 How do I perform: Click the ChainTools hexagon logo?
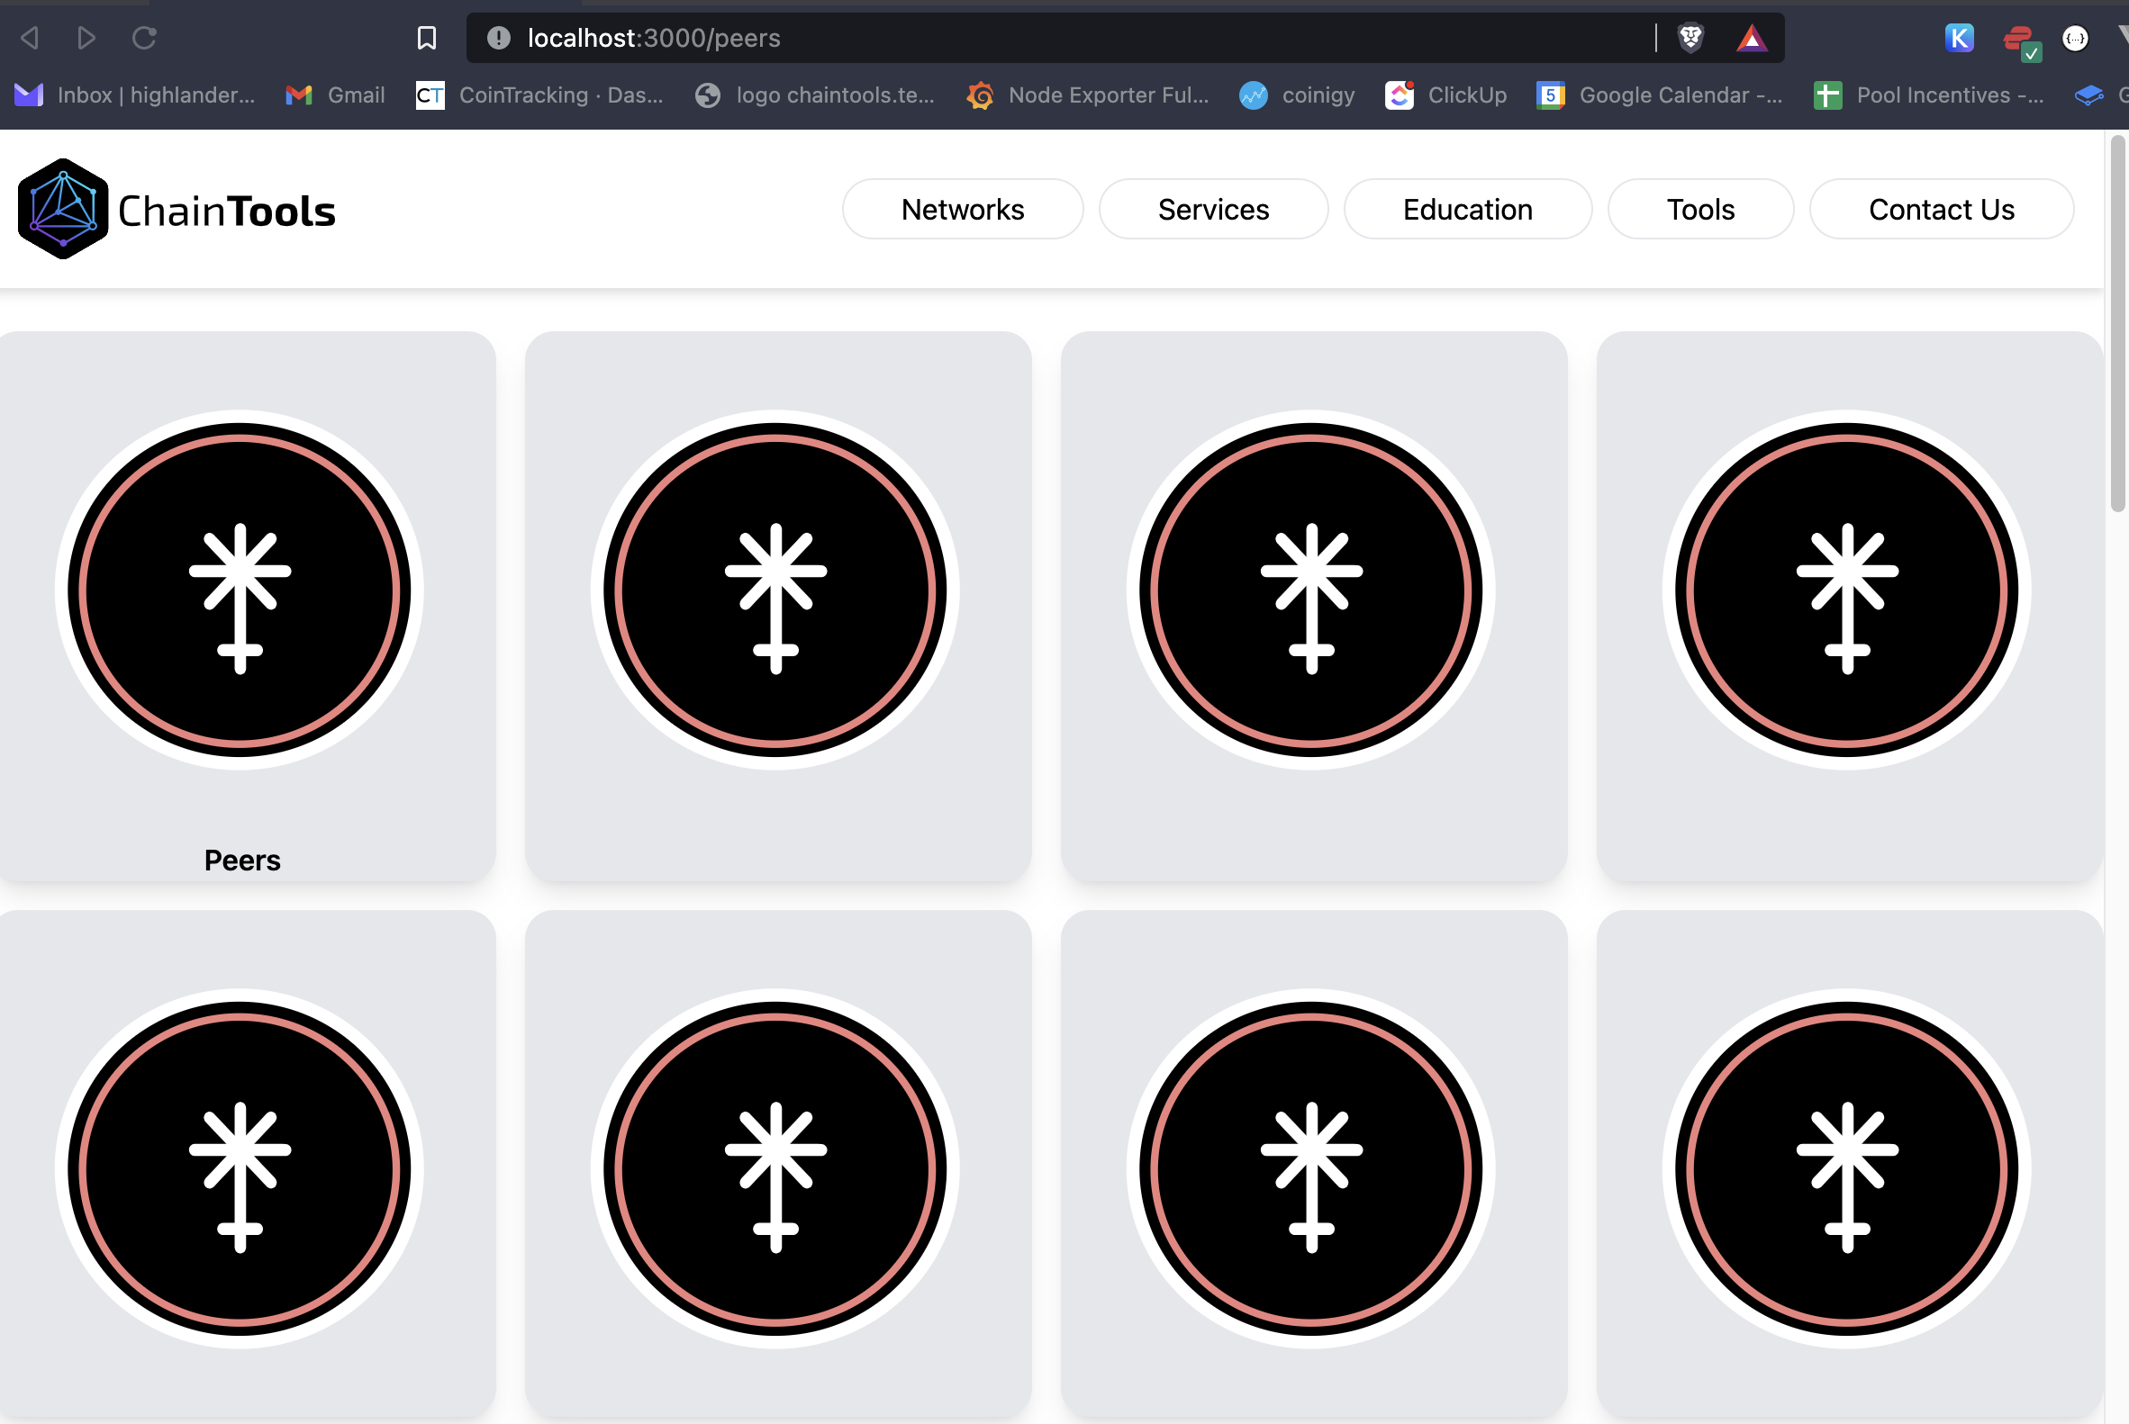pos(63,209)
